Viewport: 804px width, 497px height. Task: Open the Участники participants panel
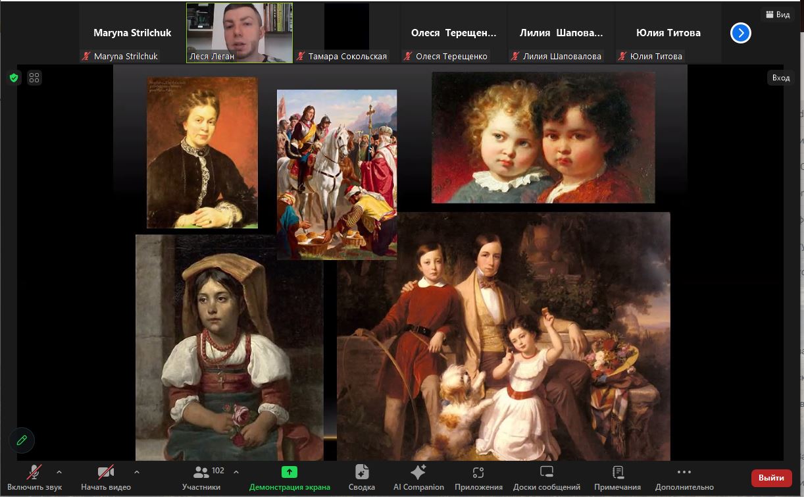(x=201, y=479)
